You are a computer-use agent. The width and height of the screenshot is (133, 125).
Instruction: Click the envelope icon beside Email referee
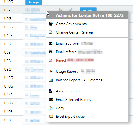[x=51, y=52]
